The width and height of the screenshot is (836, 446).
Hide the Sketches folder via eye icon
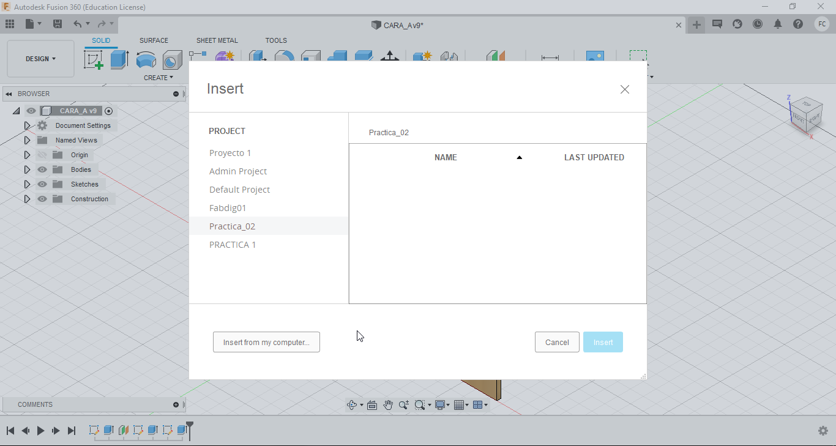click(42, 184)
